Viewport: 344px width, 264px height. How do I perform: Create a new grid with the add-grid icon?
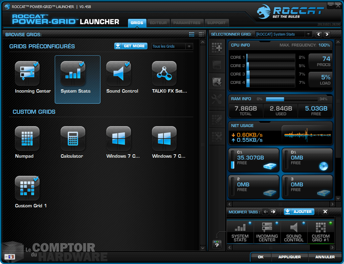tap(217, 48)
